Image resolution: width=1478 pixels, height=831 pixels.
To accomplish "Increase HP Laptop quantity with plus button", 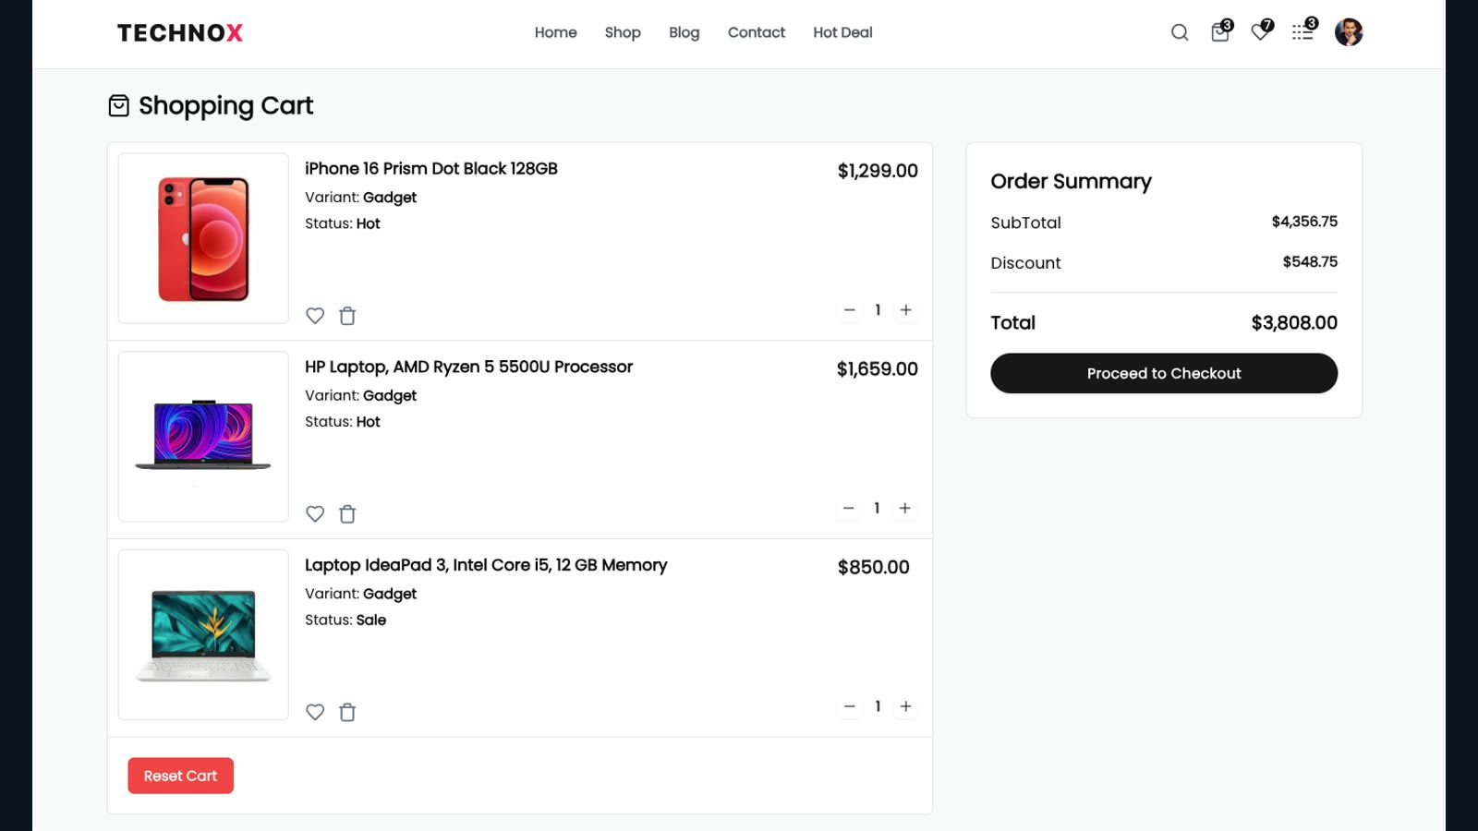I will pyautogui.click(x=905, y=509).
